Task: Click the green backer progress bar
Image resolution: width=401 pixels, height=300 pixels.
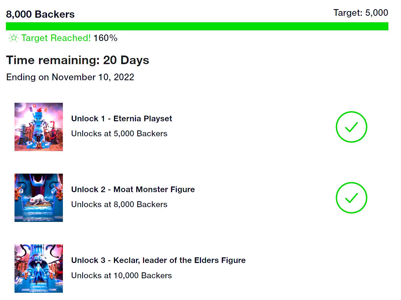Action: (x=197, y=26)
